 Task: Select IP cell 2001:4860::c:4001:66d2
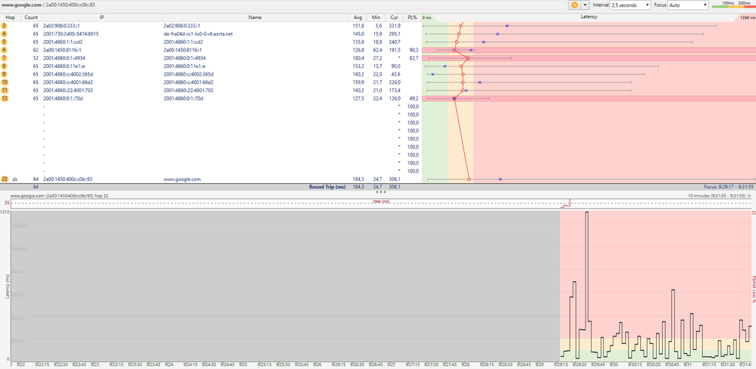(68, 82)
